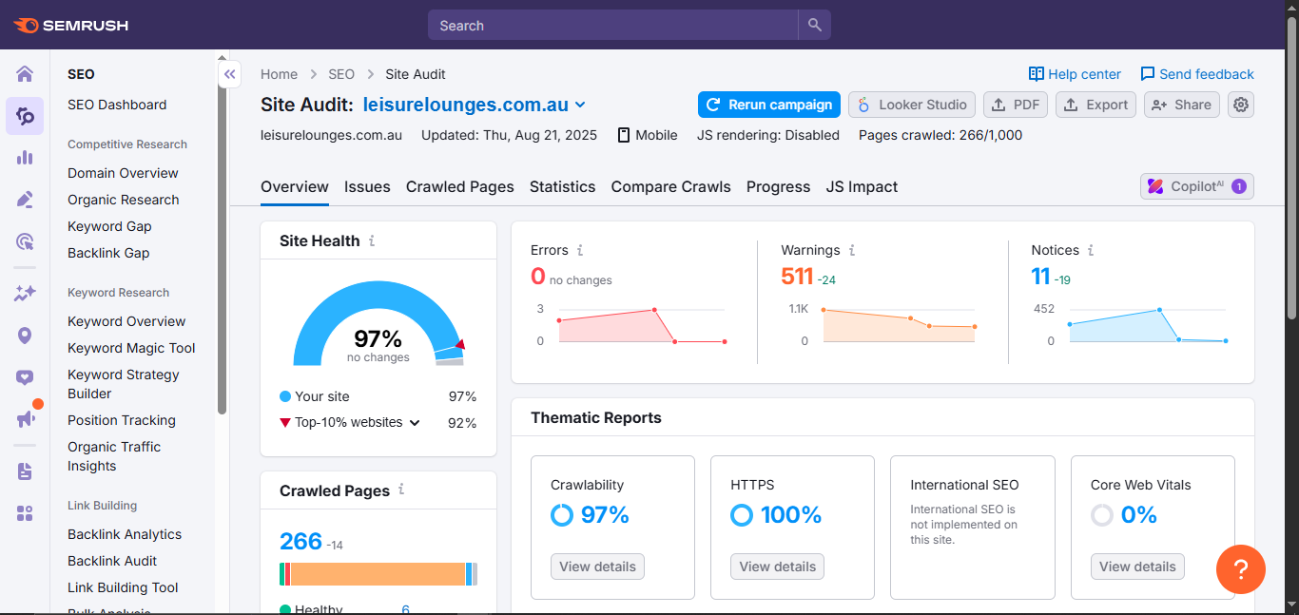Screen dimensions: 1299x615
Task: Click in the top Search field
Action: (x=612, y=26)
